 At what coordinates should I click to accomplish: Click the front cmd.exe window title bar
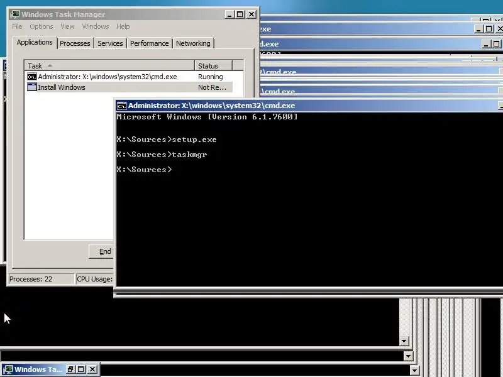(x=309, y=106)
